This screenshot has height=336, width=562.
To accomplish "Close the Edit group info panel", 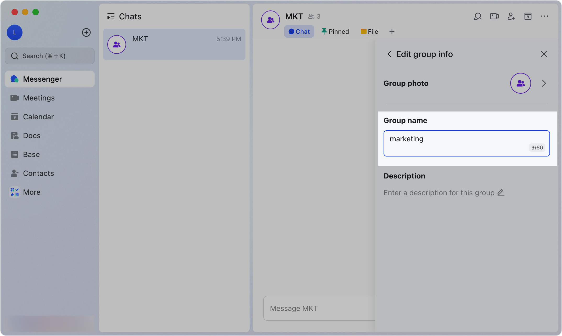I will (x=544, y=54).
